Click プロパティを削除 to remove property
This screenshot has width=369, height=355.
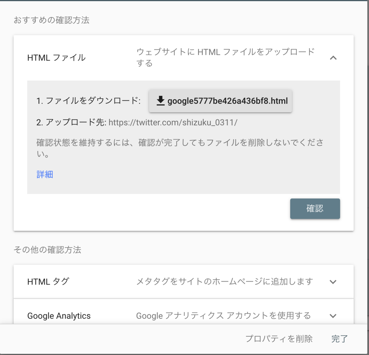[279, 339]
